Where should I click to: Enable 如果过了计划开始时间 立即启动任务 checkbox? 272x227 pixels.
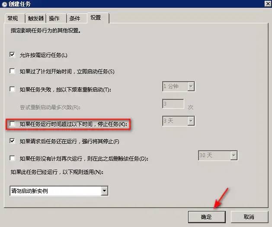12,71
